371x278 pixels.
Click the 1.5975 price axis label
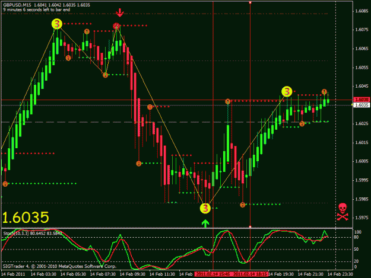pos(362,218)
